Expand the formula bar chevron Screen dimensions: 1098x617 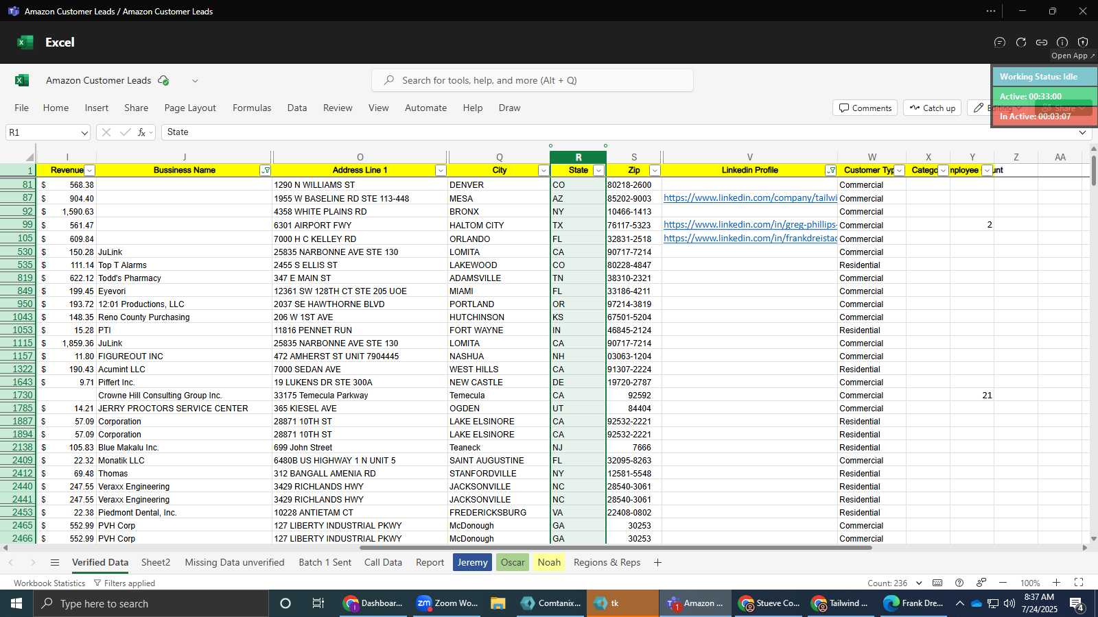click(x=1082, y=133)
